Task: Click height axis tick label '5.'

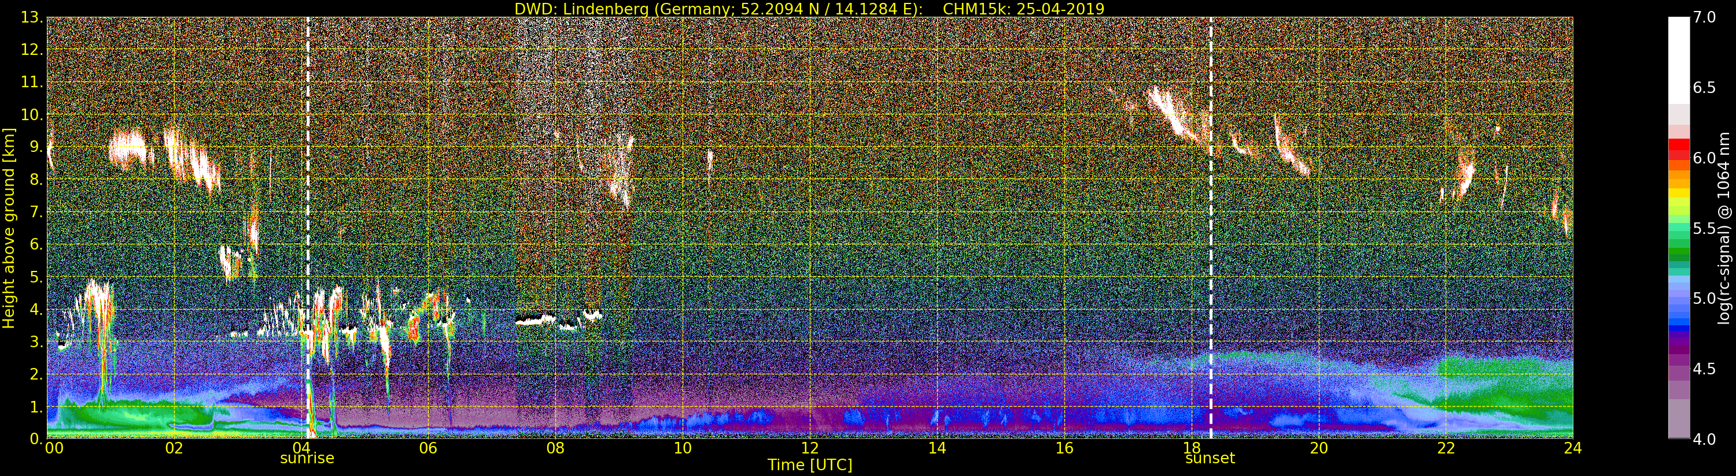Action: pyautogui.click(x=36, y=277)
